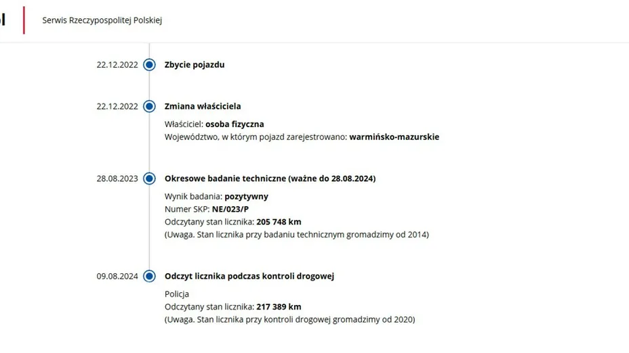Click the 217 389 km odometer reading
629x353 pixels.
click(279, 306)
